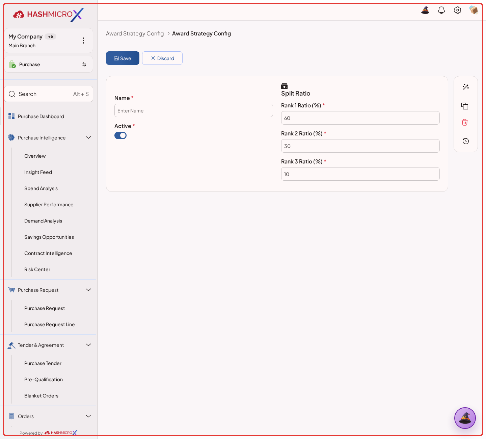Image resolution: width=486 pixels, height=439 pixels.
Task: Open the +6 companies badge
Action: click(50, 36)
